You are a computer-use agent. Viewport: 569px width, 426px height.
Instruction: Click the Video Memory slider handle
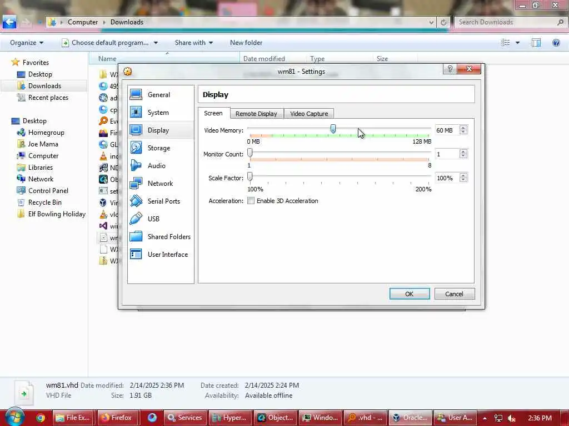(x=333, y=129)
